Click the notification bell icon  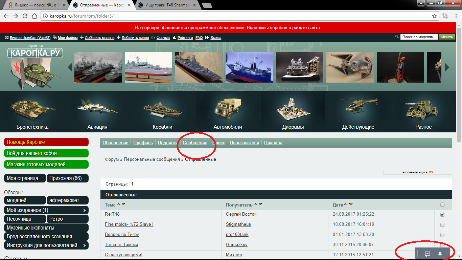click(x=440, y=254)
